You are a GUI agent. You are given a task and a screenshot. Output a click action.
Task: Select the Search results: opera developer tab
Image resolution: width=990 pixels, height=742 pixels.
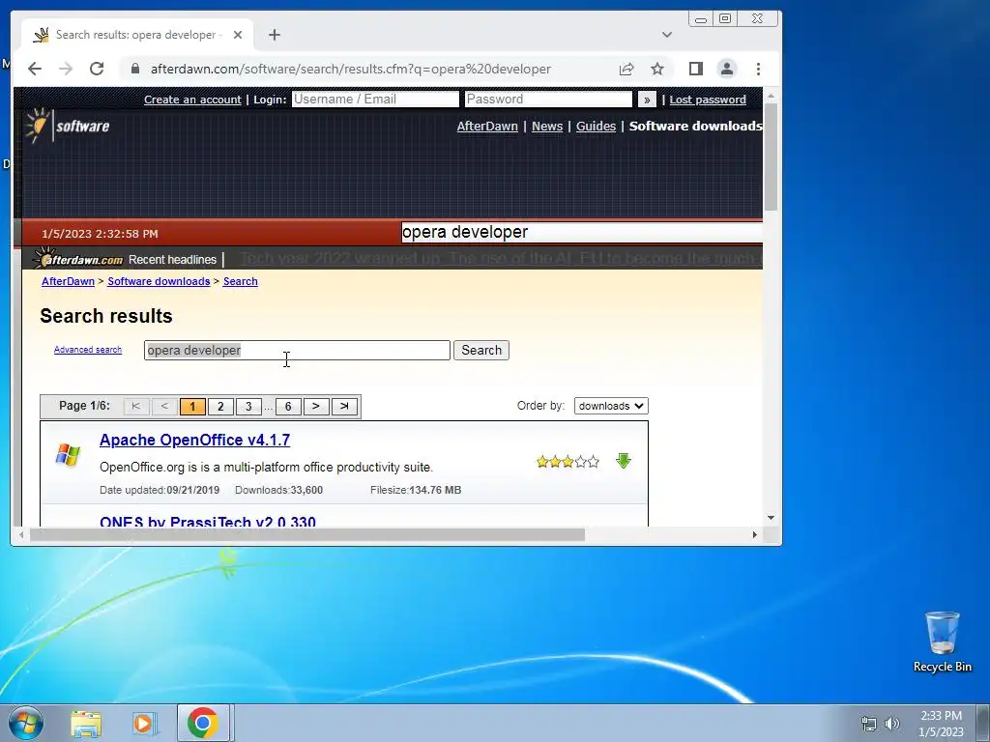coord(135,35)
